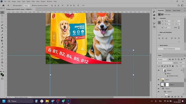Select the Hand tool
Screen dimensions: 186x104
pos(2,63)
